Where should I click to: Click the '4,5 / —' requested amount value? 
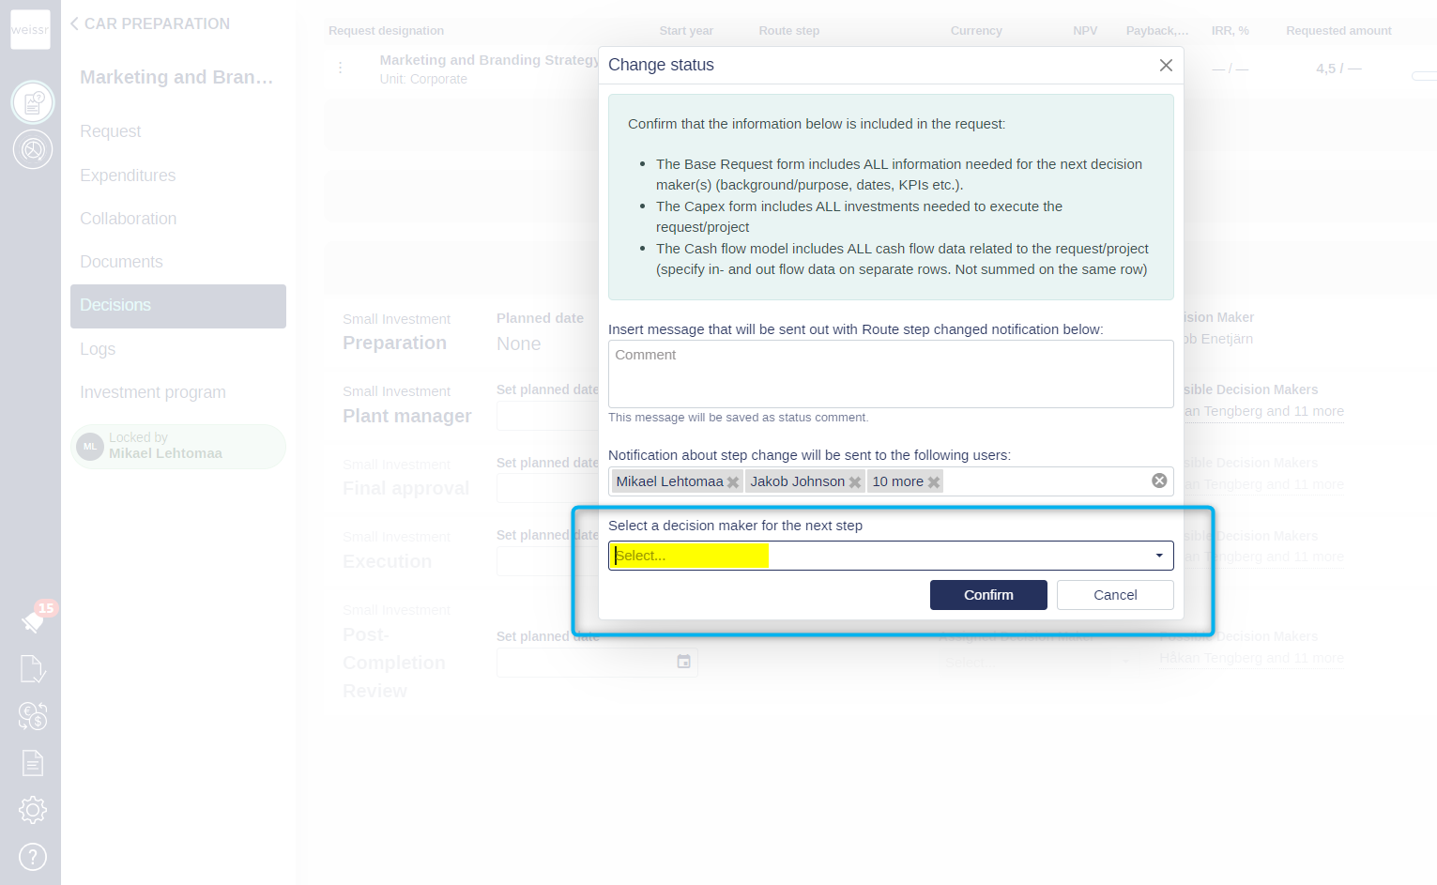(1338, 69)
